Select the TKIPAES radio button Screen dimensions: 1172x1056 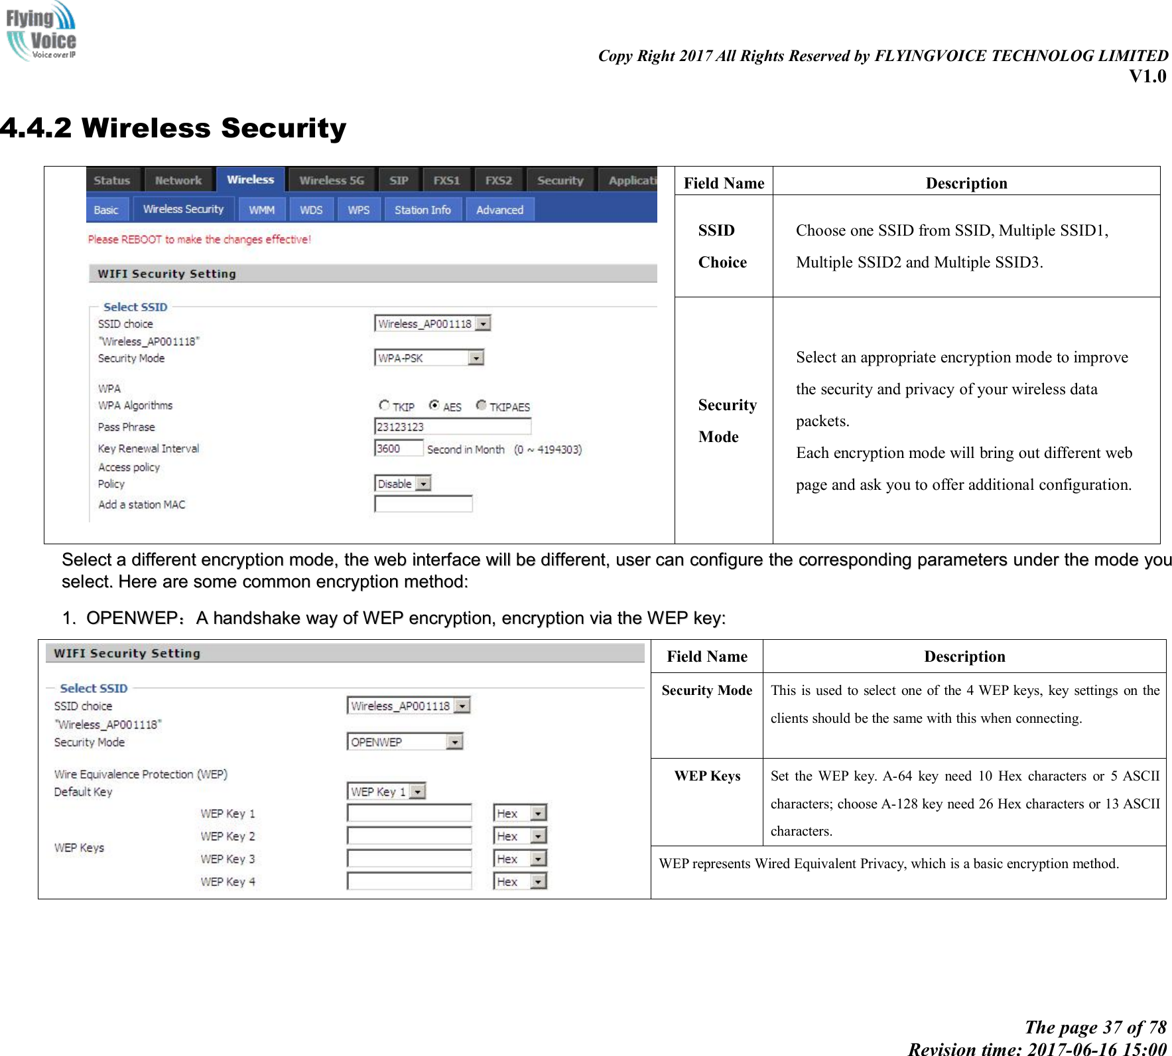tap(482, 405)
